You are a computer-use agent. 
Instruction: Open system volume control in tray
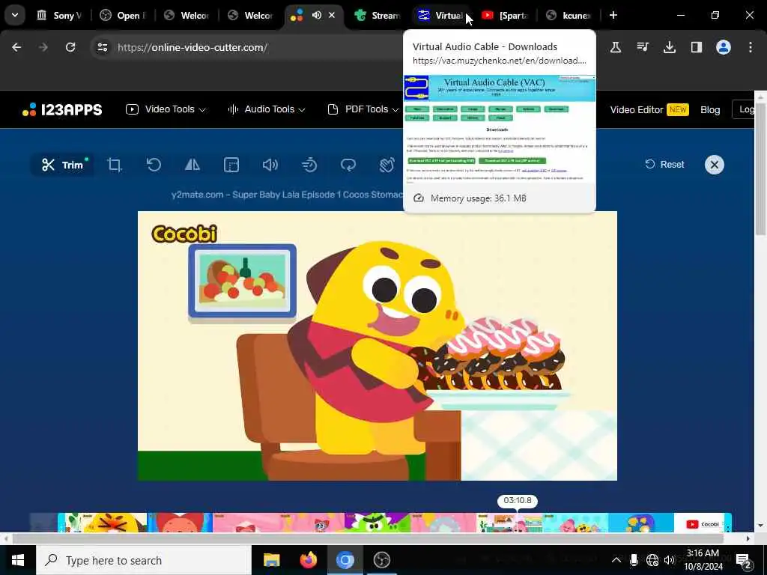tap(669, 560)
